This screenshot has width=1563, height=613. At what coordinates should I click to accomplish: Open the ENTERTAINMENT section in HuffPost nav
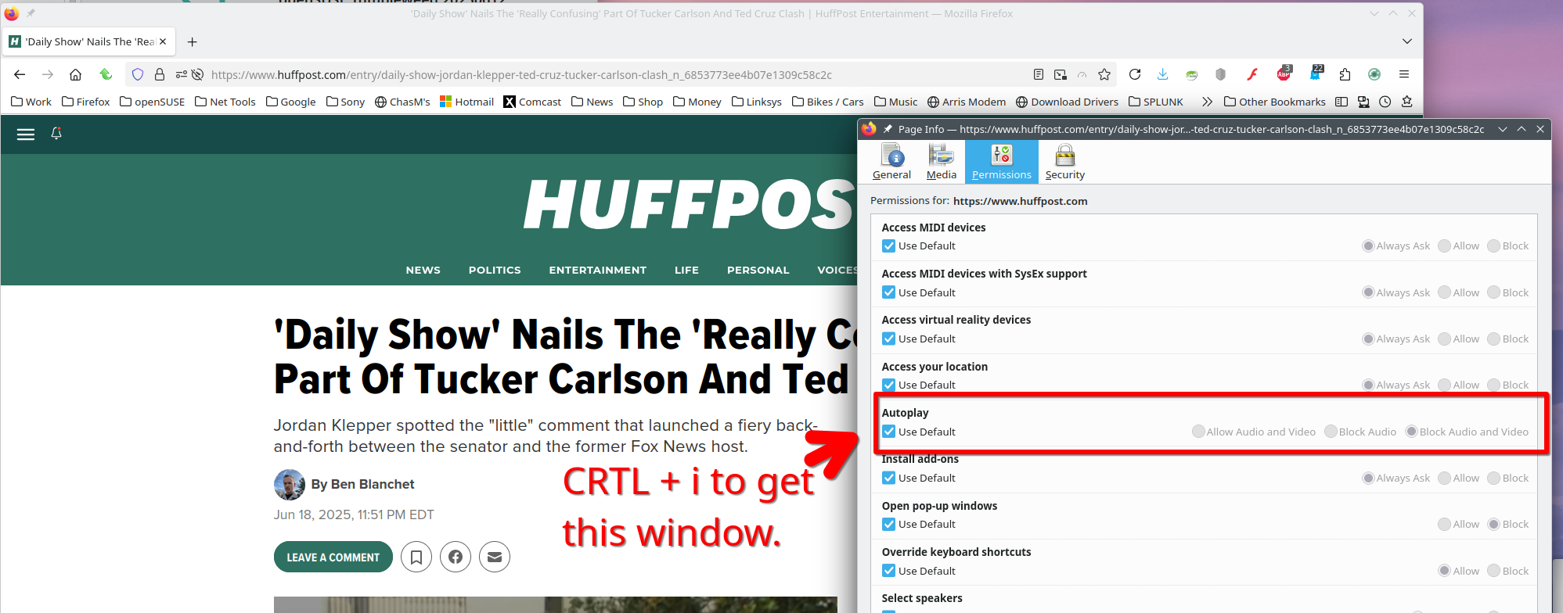pyautogui.click(x=598, y=270)
